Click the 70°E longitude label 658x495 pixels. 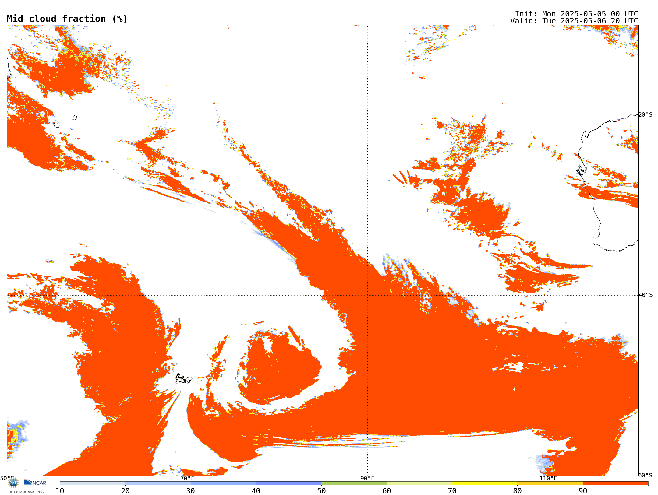(x=187, y=478)
